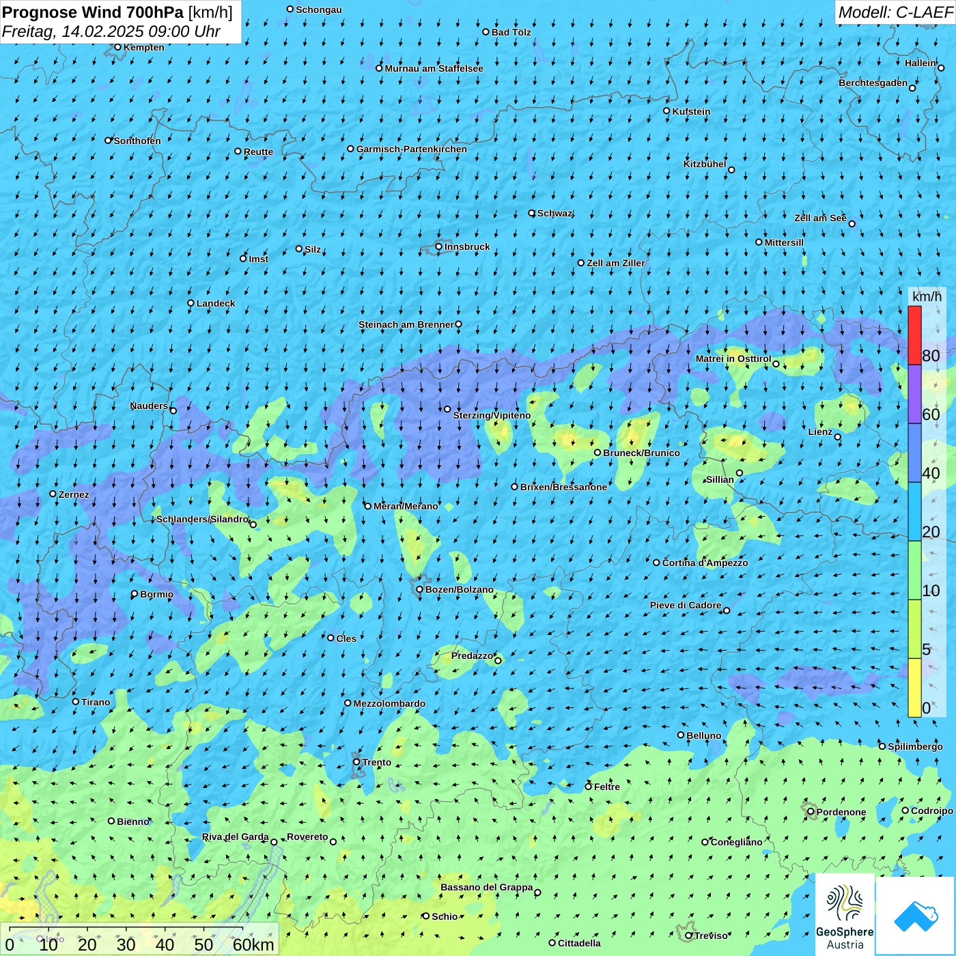Click the 'Murnau am Staffelsee' label
Screen dimensions: 956x956
click(434, 68)
